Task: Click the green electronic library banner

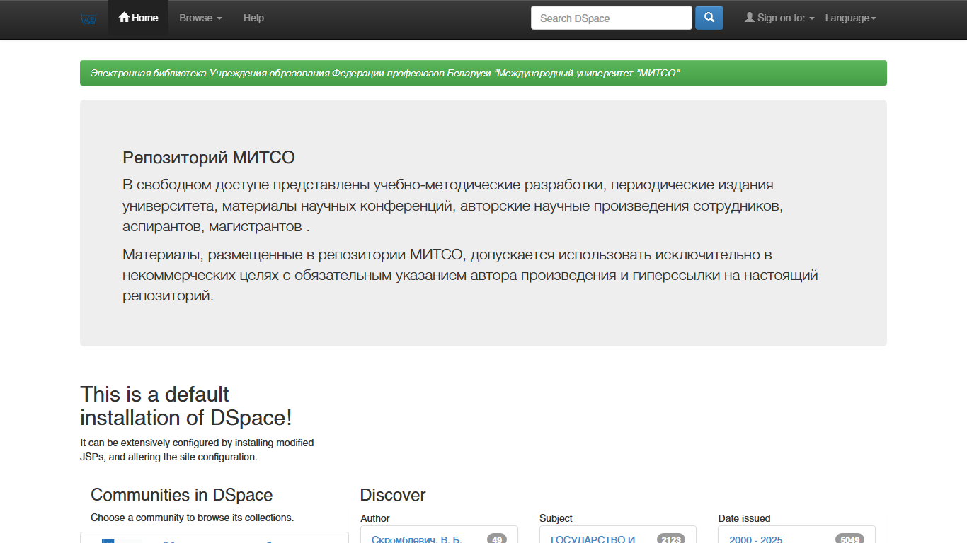Action: pyautogui.click(x=483, y=73)
